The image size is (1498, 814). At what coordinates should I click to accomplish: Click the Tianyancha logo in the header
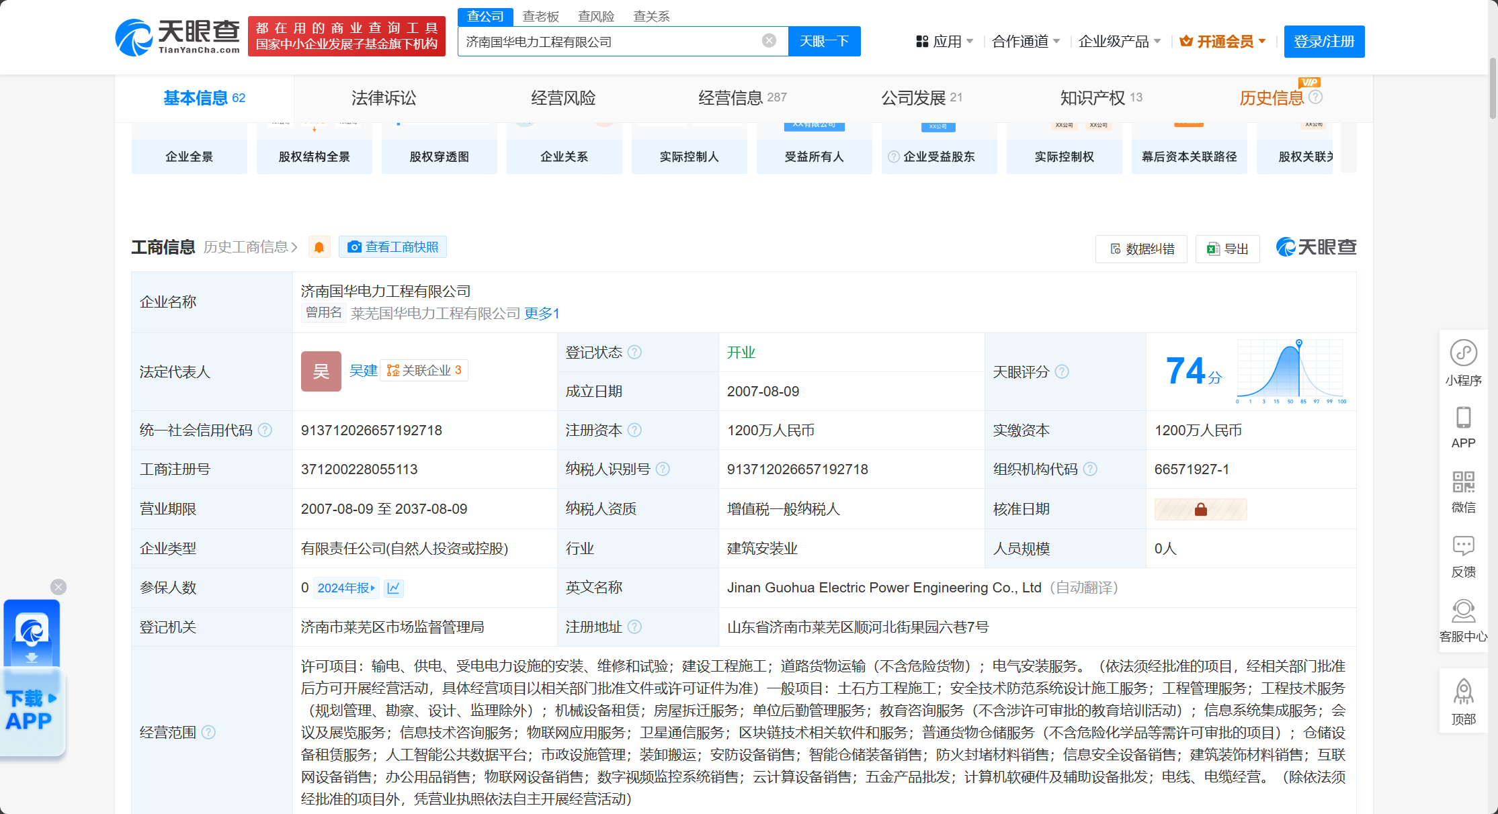(x=177, y=37)
